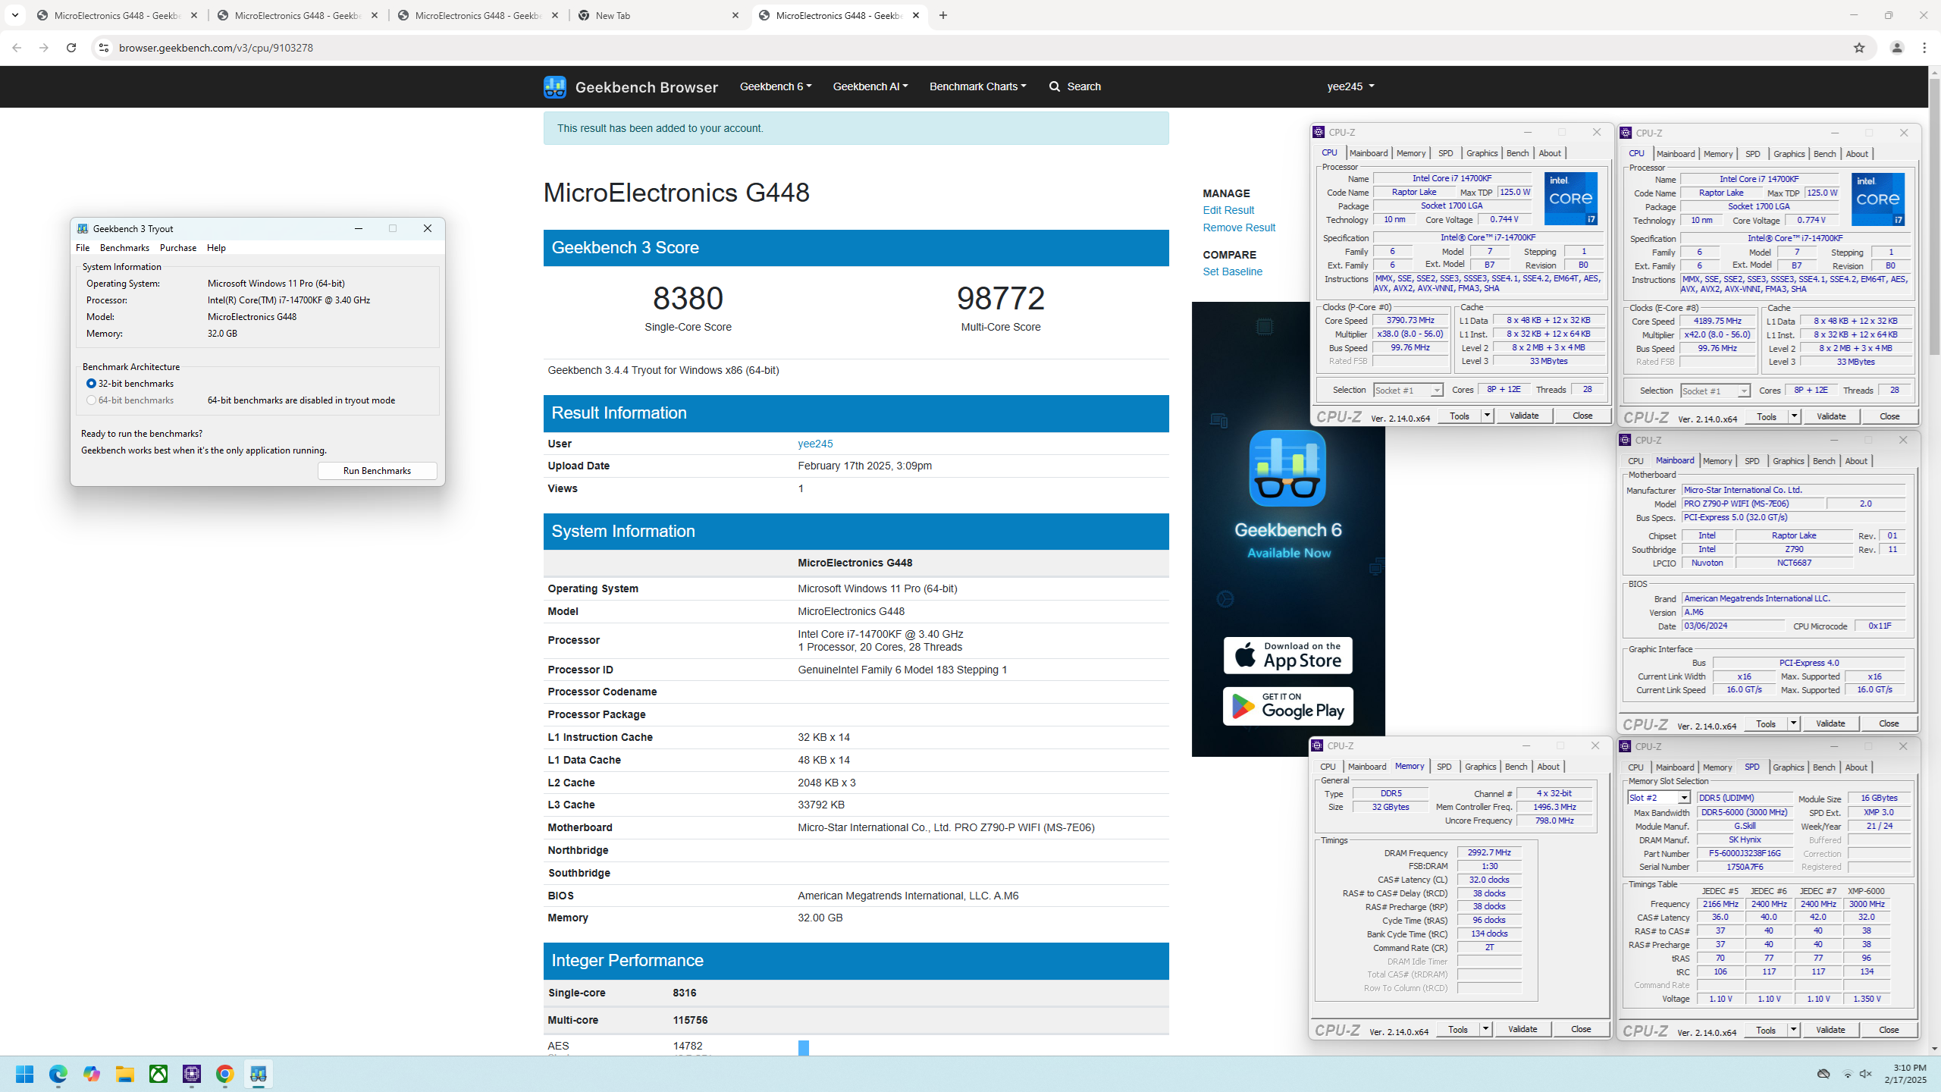Close the New Tab browser tab

pos(735,15)
